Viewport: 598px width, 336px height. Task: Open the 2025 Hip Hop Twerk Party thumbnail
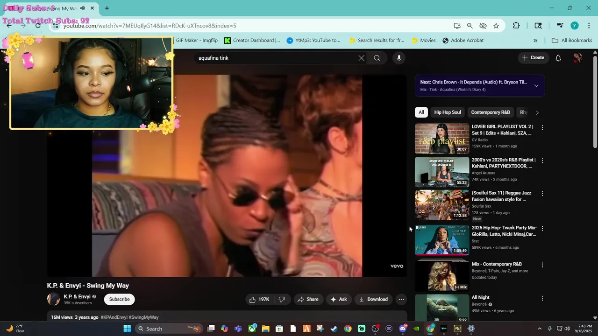(442, 240)
